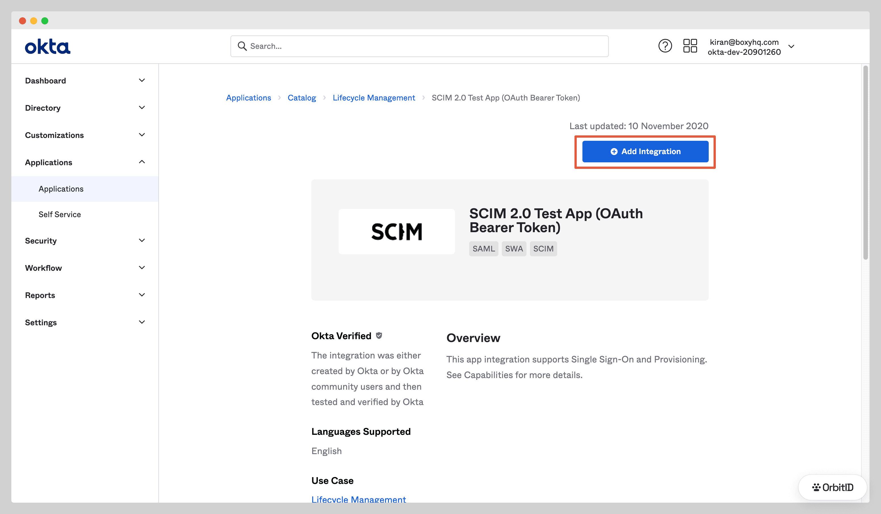
Task: Expand the Dashboard menu
Action: tap(85, 81)
